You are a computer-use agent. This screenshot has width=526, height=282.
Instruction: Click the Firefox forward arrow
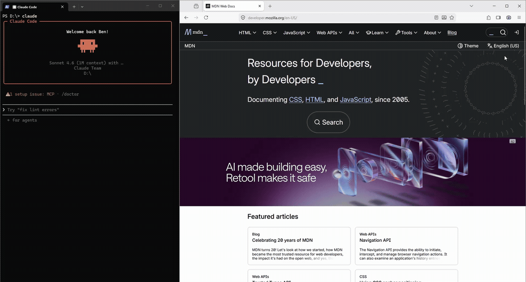(196, 18)
